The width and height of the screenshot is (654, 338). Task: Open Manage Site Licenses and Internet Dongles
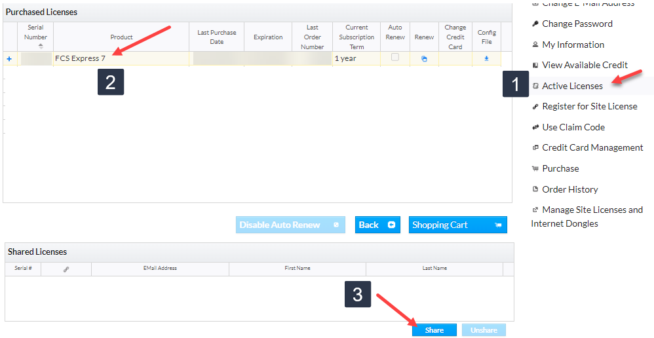(587, 216)
